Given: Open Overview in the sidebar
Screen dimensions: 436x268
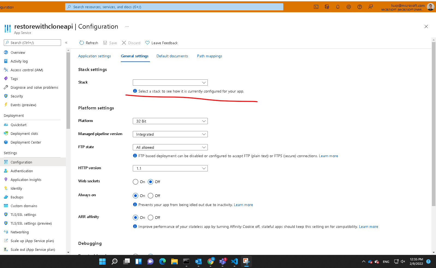Looking at the screenshot, I should click(x=18, y=52).
